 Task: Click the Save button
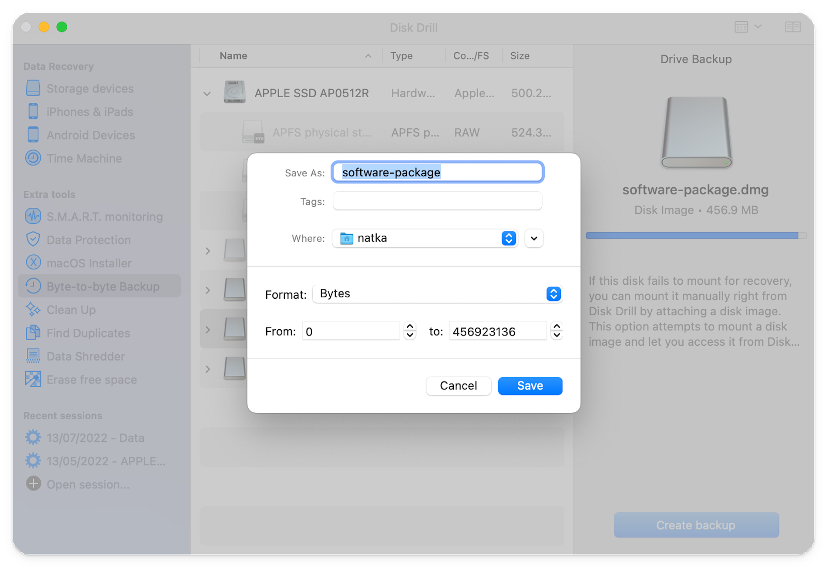529,386
